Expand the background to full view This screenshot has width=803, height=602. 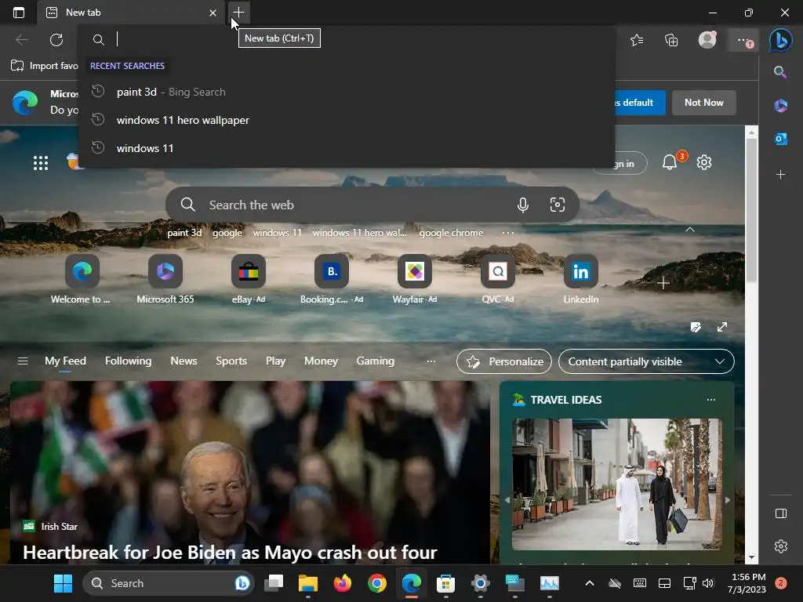point(722,327)
